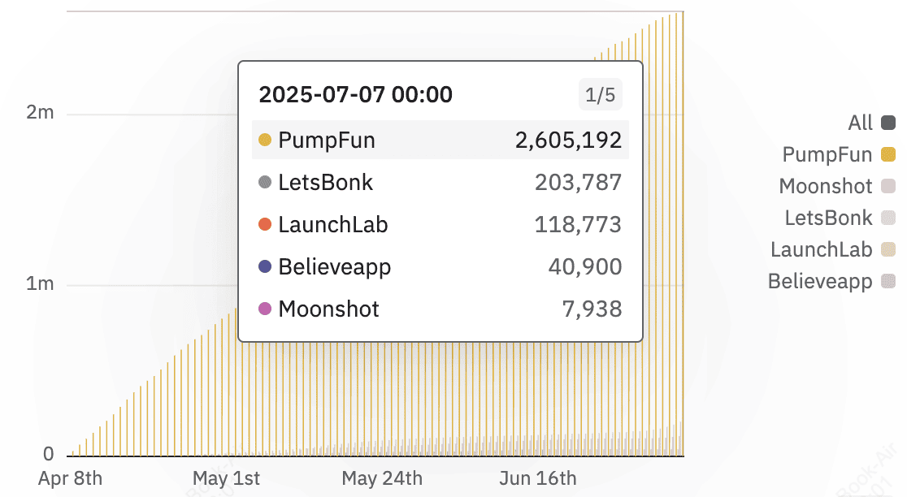Click the PumpFun legend label
The image size is (907, 497).
click(827, 155)
